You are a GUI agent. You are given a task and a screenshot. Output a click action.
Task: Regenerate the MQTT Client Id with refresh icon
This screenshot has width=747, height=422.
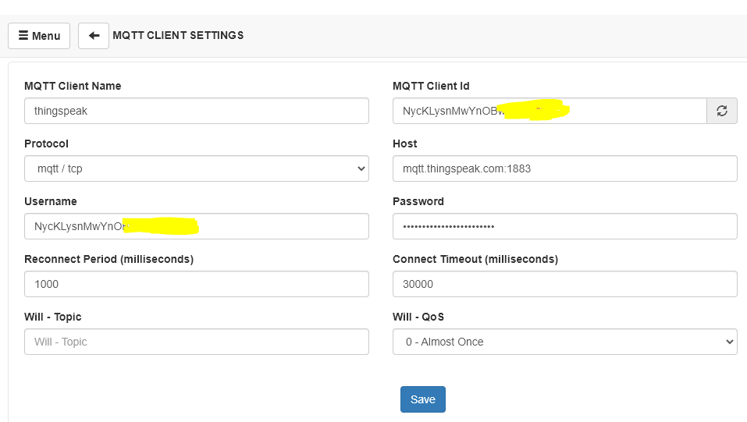pyautogui.click(x=722, y=111)
